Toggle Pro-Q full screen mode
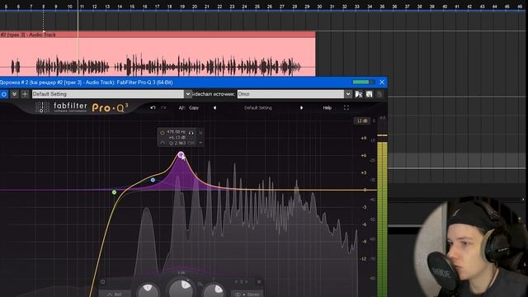 (346, 108)
